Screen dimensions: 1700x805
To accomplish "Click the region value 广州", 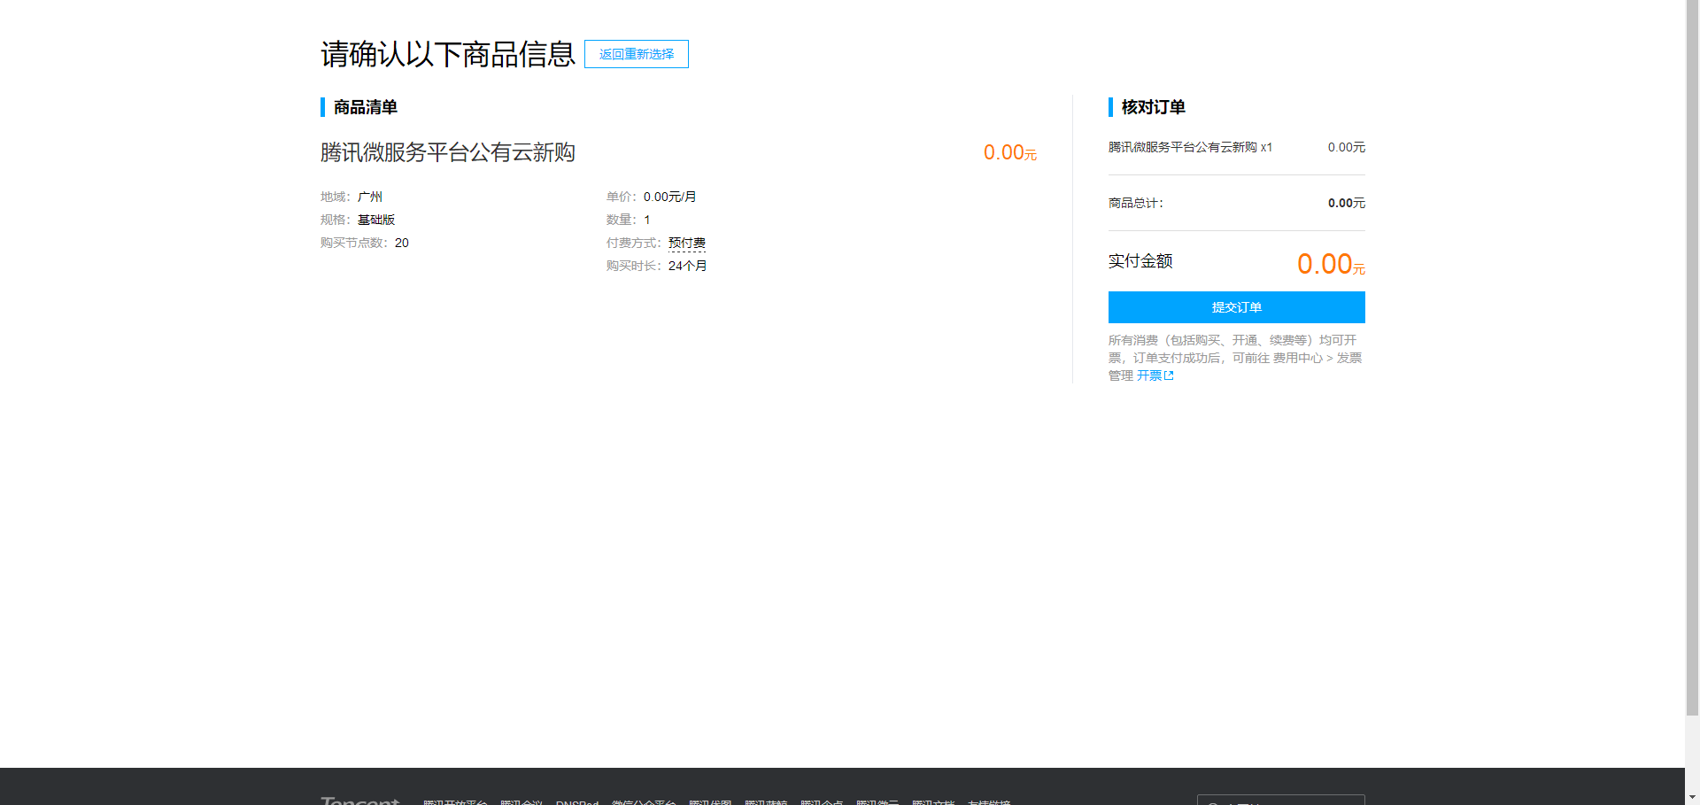I will coord(370,197).
